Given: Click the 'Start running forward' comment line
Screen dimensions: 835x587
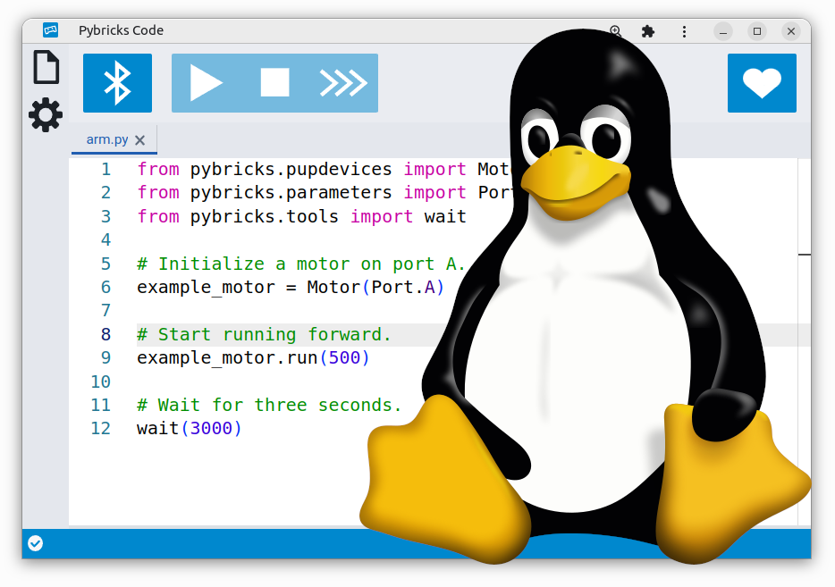Looking at the screenshot, I should (264, 334).
